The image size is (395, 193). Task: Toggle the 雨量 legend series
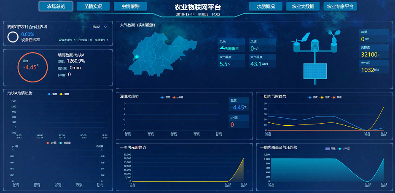click(331, 148)
